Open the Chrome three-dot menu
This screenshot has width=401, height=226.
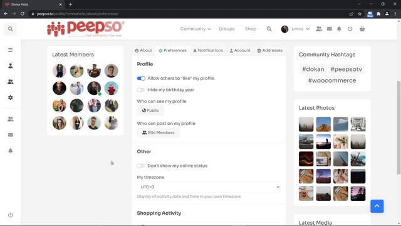tap(395, 14)
